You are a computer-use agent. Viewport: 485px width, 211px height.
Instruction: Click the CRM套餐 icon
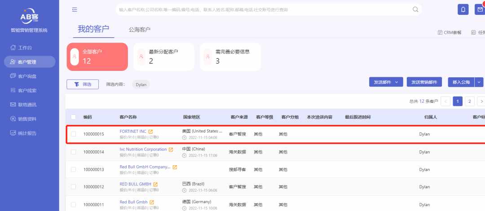440,32
